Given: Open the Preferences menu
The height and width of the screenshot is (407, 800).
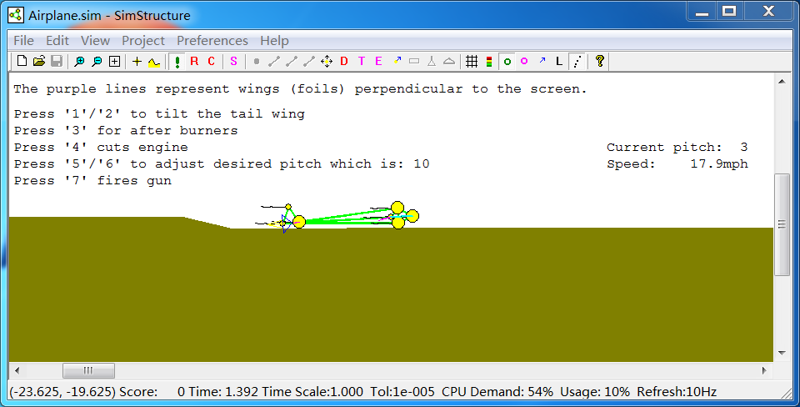Looking at the screenshot, I should [212, 40].
